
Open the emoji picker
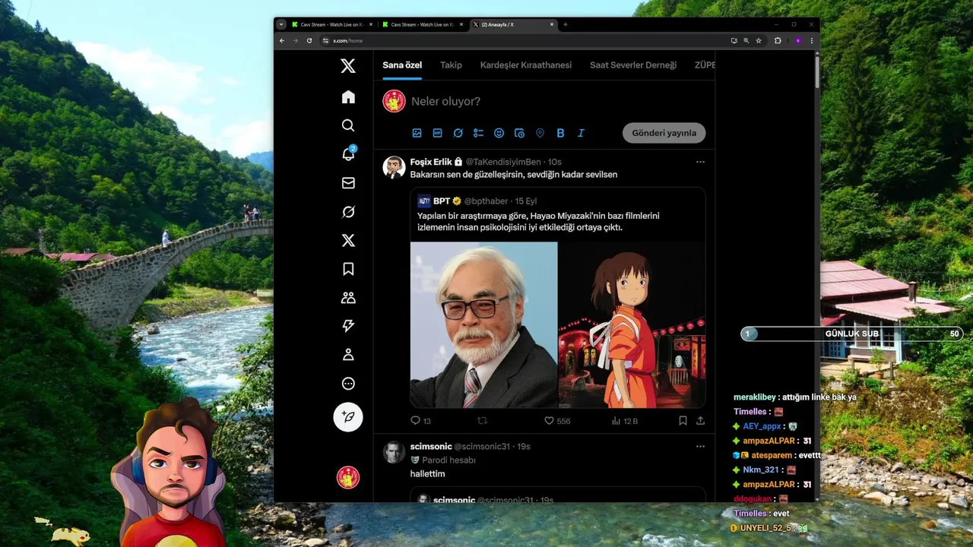pyautogui.click(x=499, y=133)
